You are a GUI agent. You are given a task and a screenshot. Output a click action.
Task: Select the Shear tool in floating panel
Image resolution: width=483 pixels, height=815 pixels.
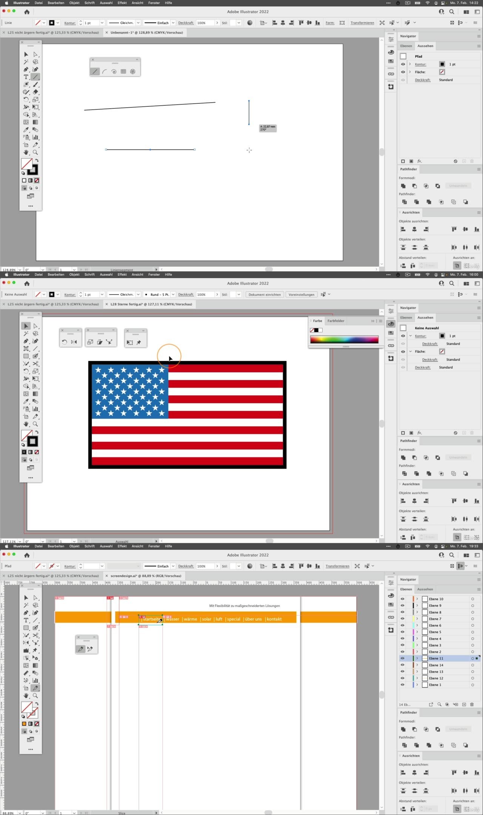(x=100, y=342)
